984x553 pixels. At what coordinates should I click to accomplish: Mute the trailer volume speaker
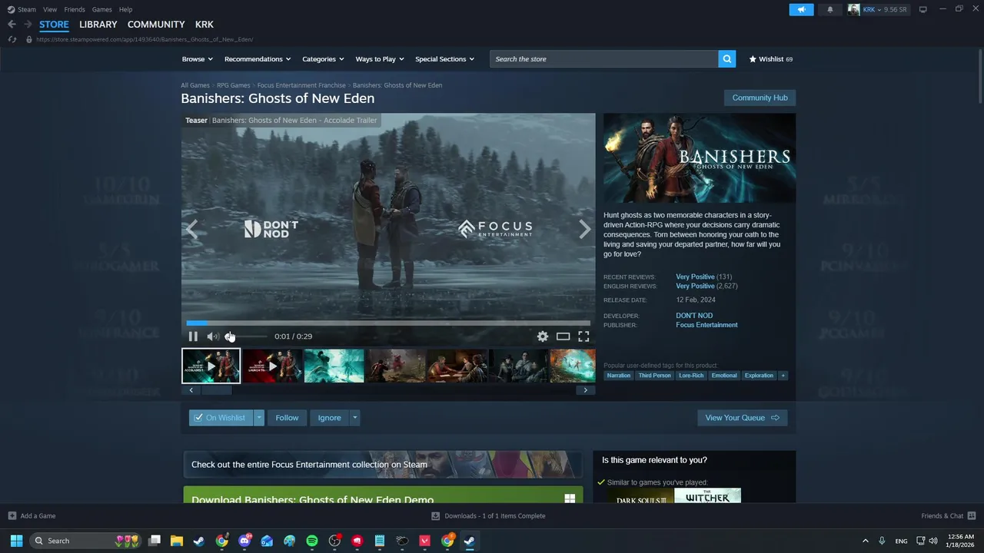click(x=212, y=336)
